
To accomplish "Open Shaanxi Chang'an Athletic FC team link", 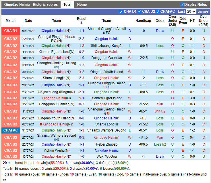I will coord(107,31).
